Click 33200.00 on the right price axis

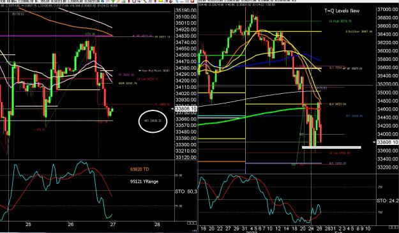(x=387, y=167)
